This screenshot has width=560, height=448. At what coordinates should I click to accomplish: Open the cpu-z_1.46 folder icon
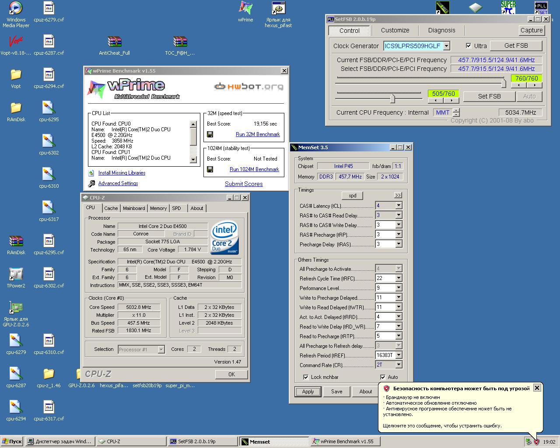coord(49,374)
